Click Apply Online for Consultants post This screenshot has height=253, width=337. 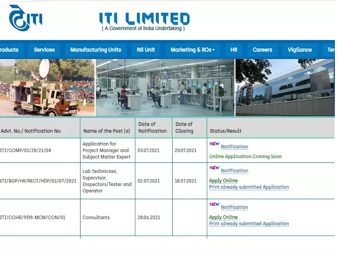[x=223, y=217]
